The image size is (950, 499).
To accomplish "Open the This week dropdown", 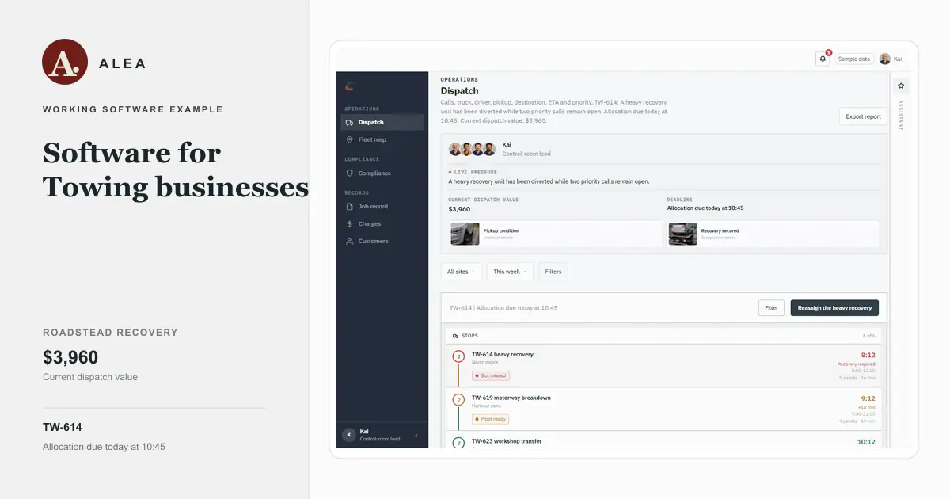I will tap(510, 272).
